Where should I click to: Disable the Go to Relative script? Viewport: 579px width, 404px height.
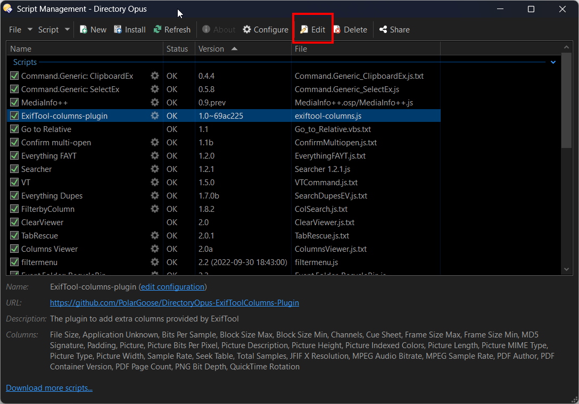(x=14, y=129)
